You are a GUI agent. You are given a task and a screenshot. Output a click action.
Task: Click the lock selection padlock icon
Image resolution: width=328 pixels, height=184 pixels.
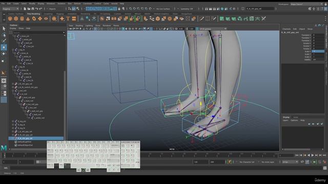pos(119,9)
